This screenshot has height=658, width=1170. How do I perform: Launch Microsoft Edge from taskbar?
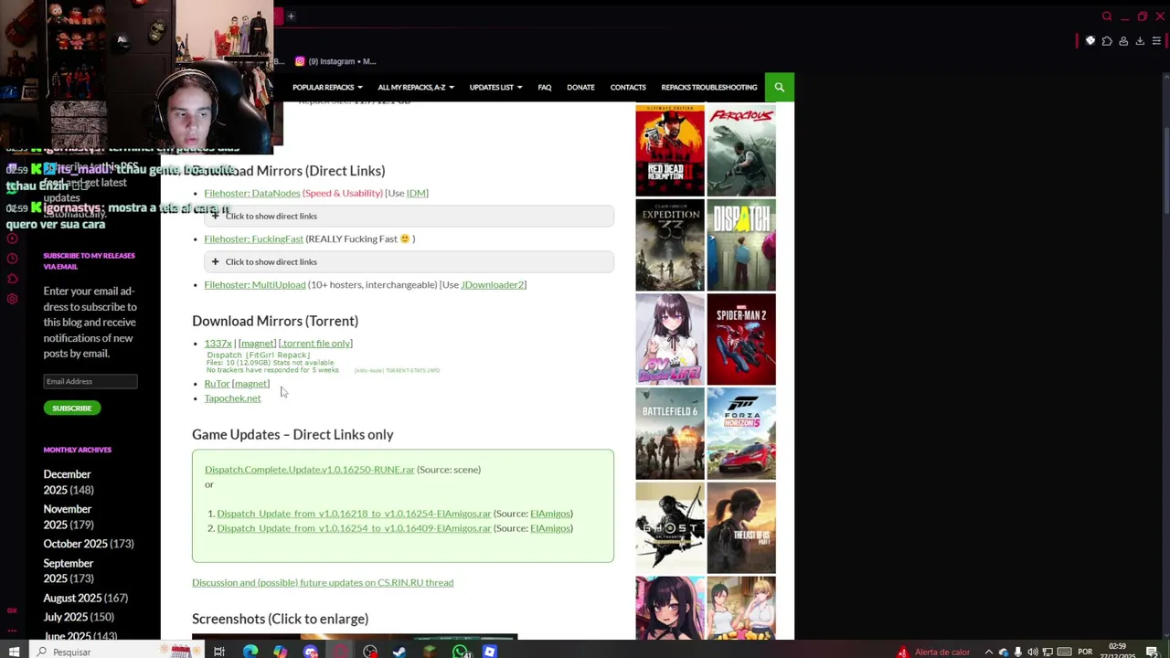[x=250, y=652]
